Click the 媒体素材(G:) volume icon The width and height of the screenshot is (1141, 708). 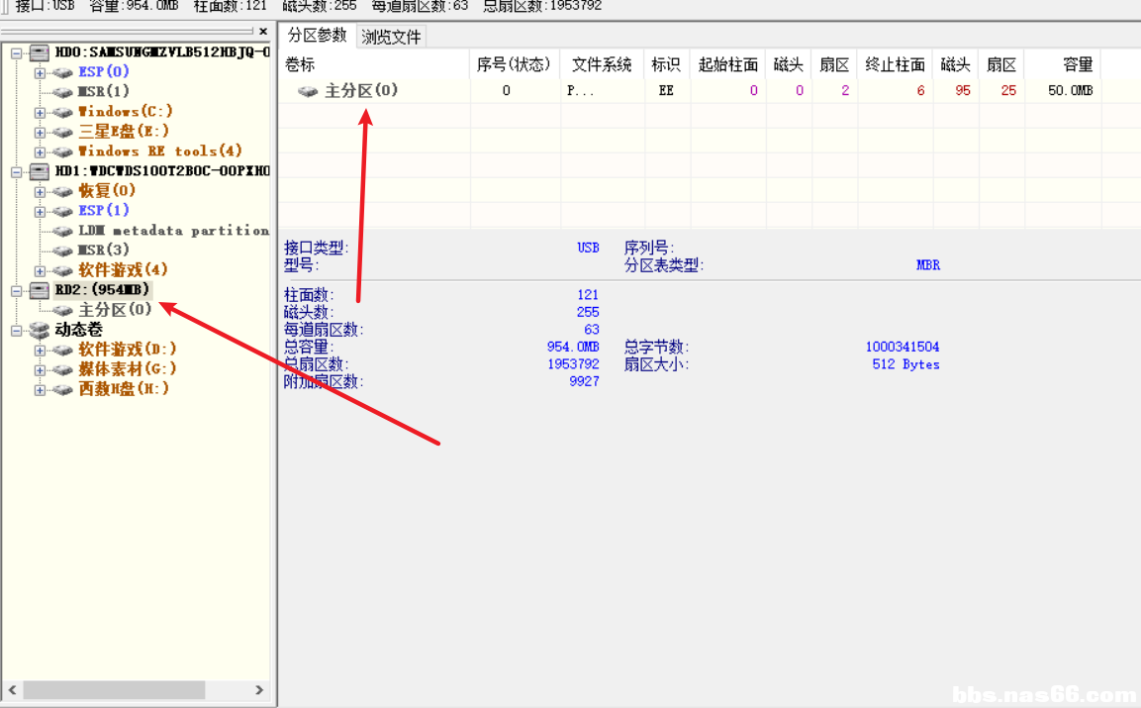[x=63, y=369]
